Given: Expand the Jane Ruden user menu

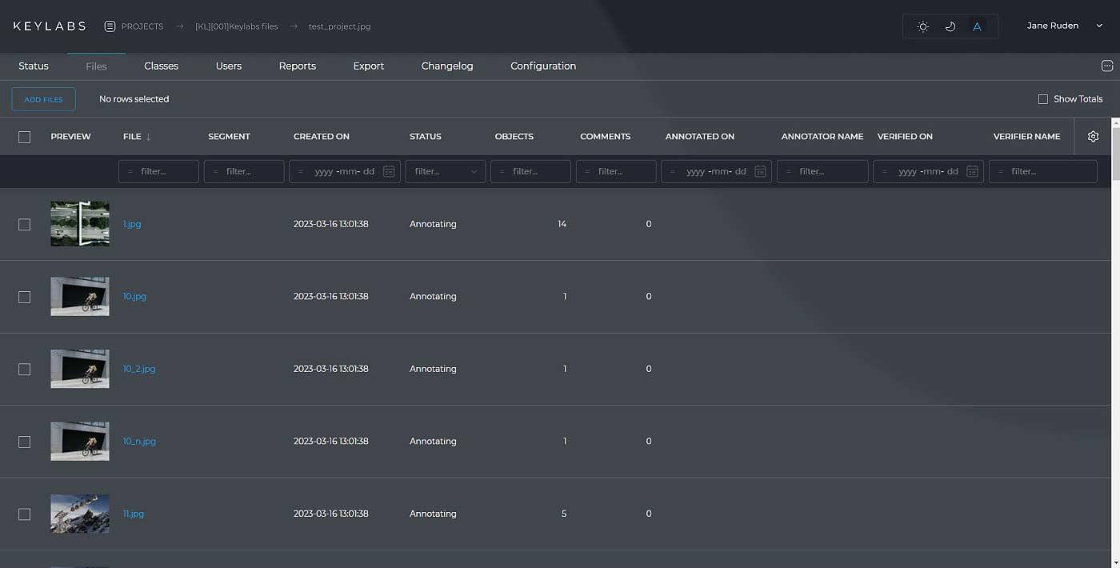Looking at the screenshot, I should pos(1065,26).
